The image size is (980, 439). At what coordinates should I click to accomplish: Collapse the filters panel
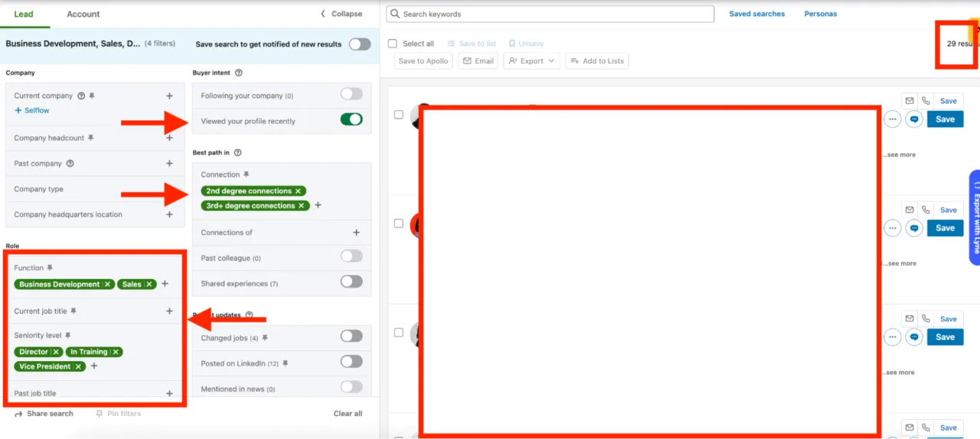[x=341, y=14]
